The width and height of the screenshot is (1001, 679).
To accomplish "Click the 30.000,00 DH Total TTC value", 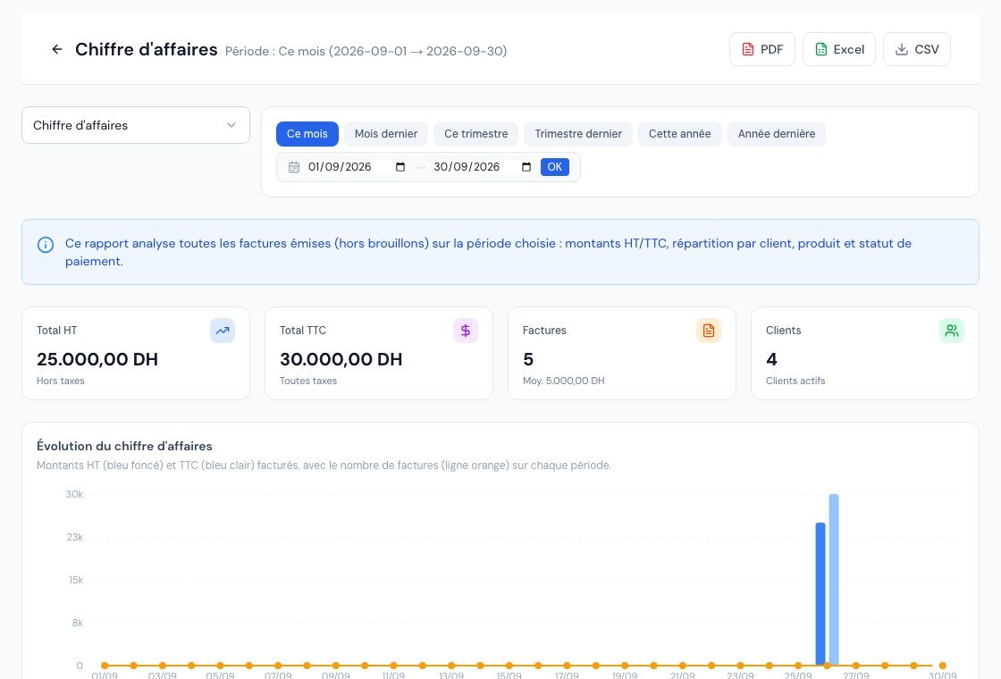I will pyautogui.click(x=341, y=359).
